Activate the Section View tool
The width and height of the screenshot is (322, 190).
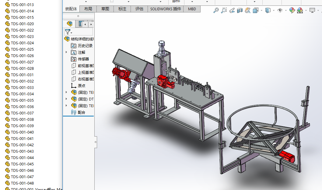point(240,10)
